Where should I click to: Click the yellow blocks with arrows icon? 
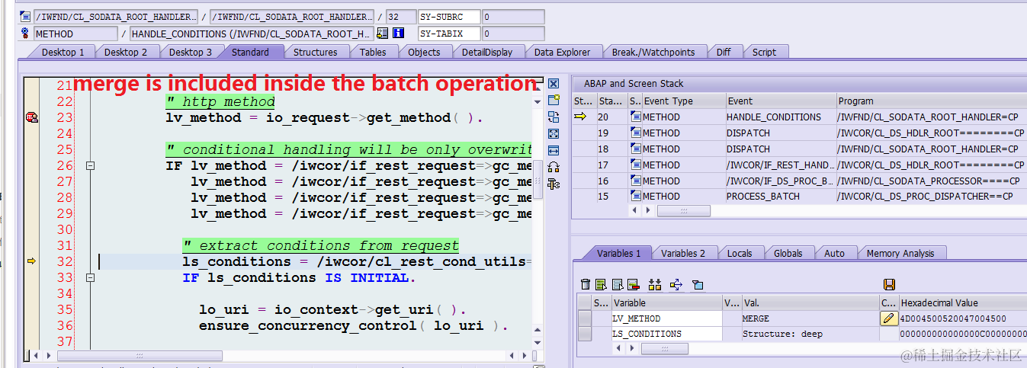(655, 284)
